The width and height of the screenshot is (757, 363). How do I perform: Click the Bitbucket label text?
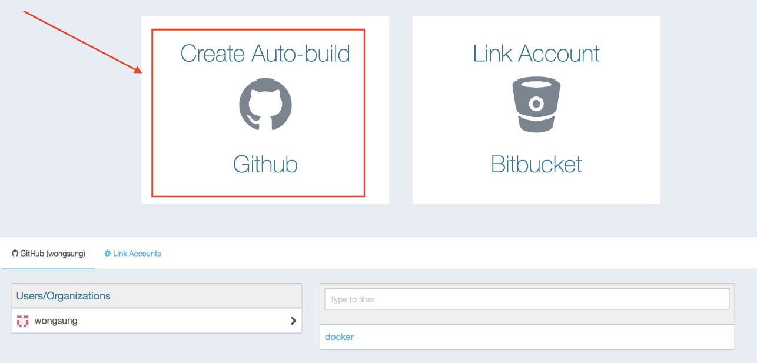(x=536, y=165)
